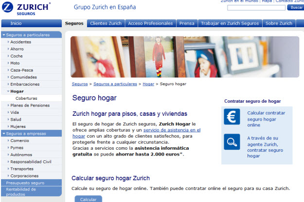Click the Hogar breadcrumb link
This screenshot has width=304, height=202.
click(148, 84)
